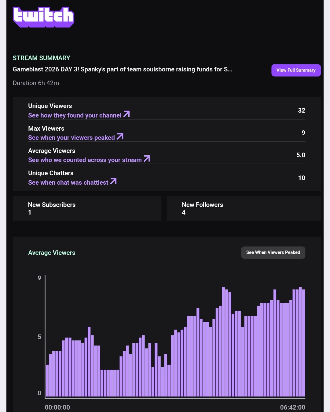Click the New Subscribers card
Image resolution: width=330 pixels, height=412 pixels.
pos(87,208)
